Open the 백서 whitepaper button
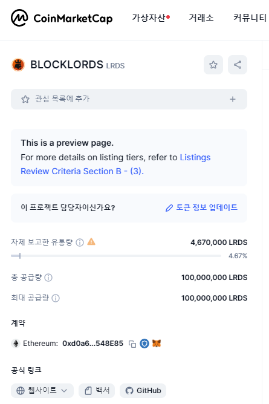 click(97, 391)
